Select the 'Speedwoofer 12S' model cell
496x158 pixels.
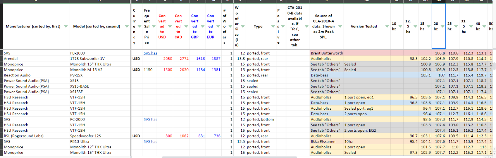100,136
